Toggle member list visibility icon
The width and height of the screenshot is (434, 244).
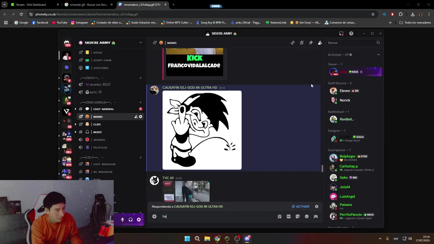pos(320,43)
